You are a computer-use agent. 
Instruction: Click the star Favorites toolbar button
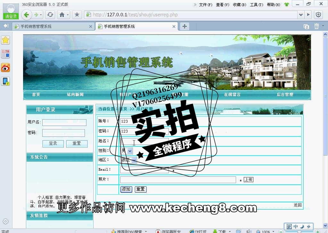coord(77,15)
